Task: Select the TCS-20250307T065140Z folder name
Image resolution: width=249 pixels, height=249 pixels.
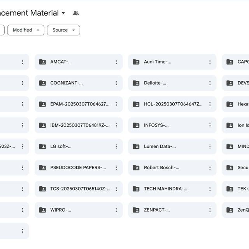Action: point(80,189)
